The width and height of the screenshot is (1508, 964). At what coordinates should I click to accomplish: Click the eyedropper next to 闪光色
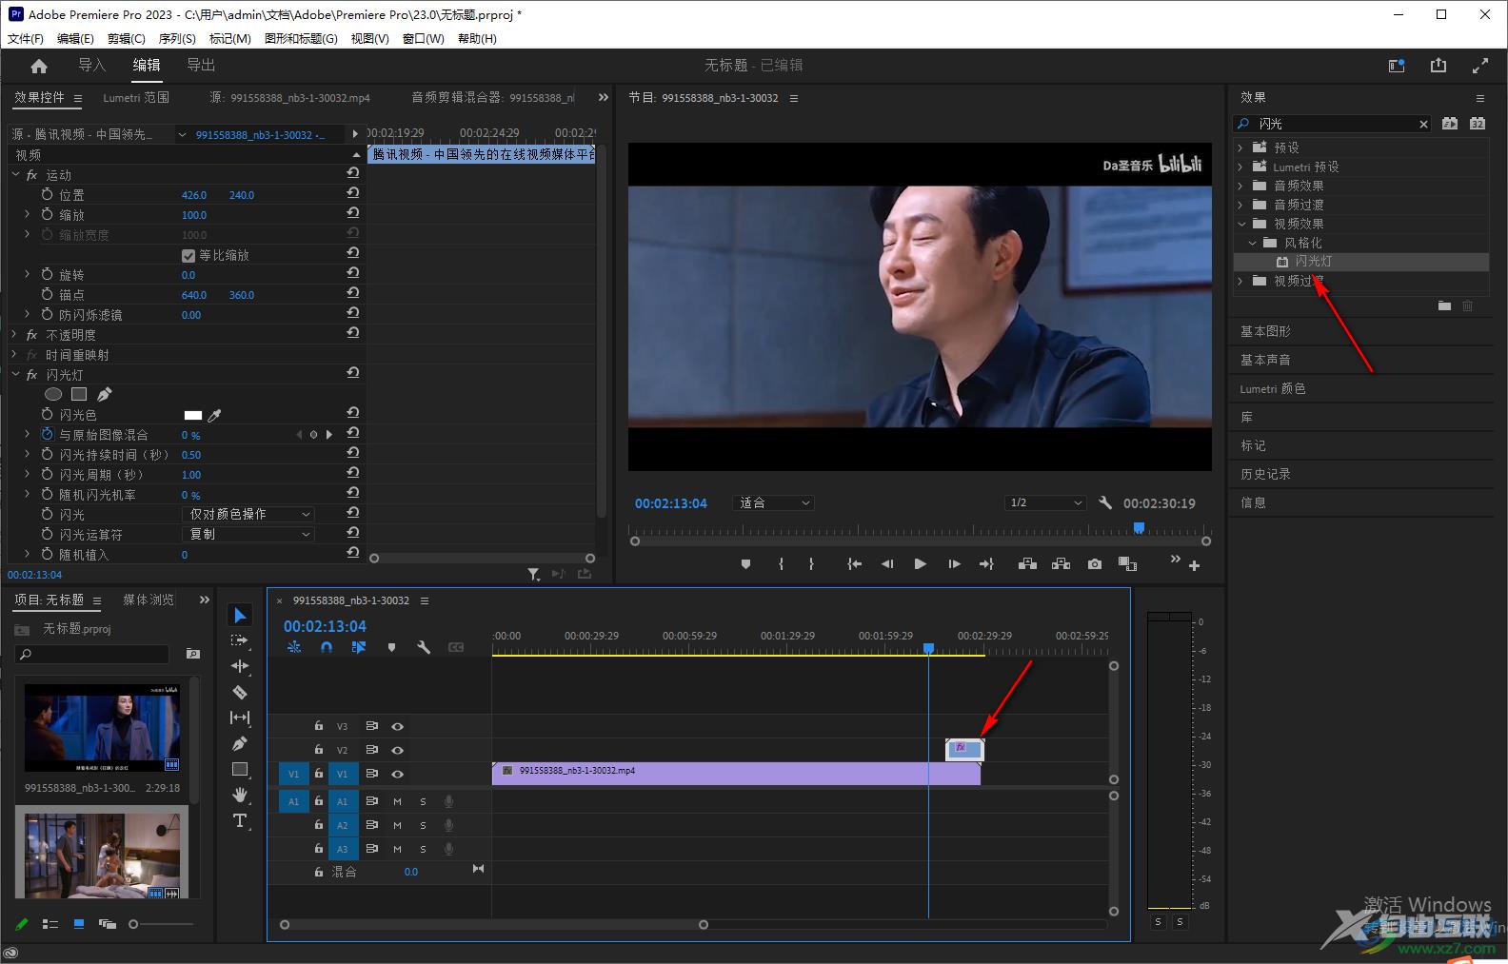click(215, 415)
